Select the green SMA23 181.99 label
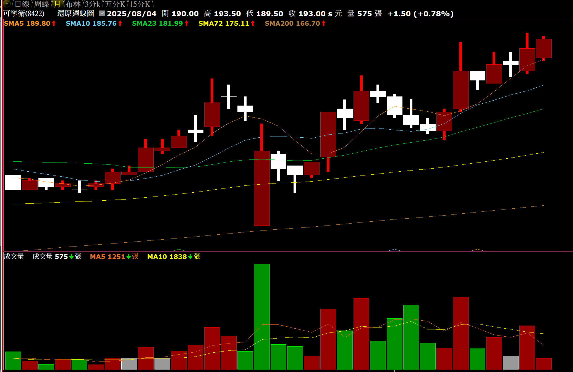The width and height of the screenshot is (573, 372). [157, 23]
